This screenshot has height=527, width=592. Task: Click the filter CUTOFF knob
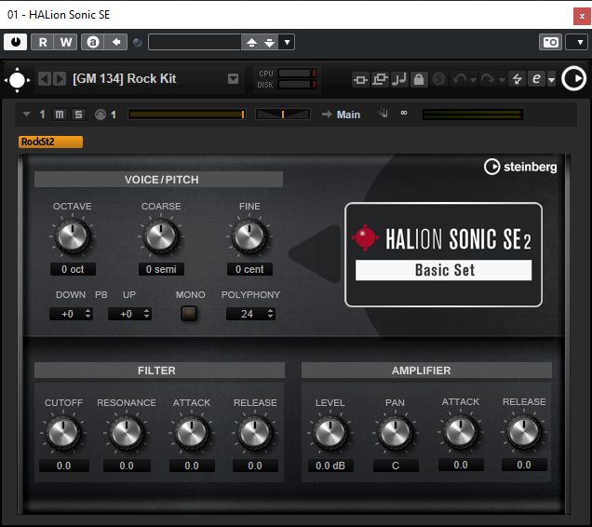(63, 433)
